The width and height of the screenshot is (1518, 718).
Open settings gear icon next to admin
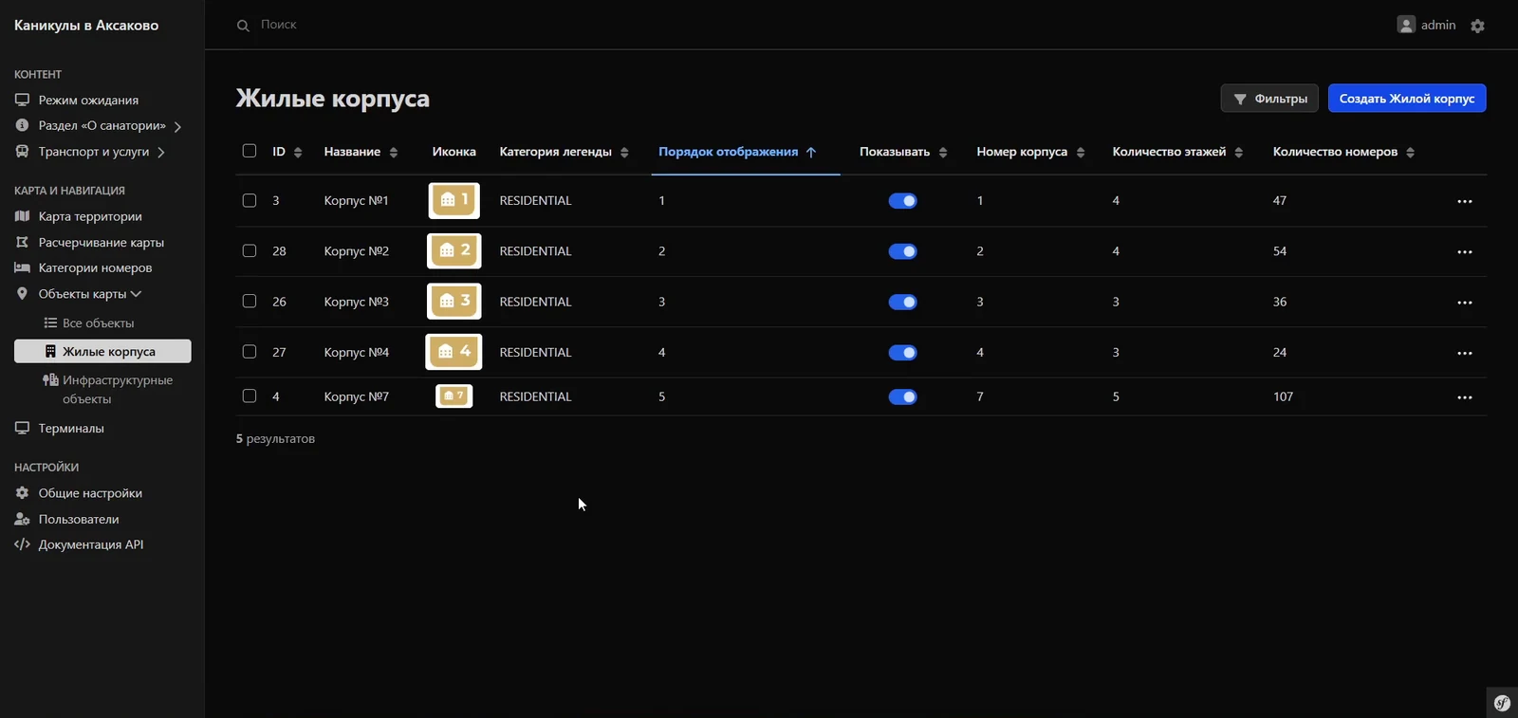[1477, 26]
